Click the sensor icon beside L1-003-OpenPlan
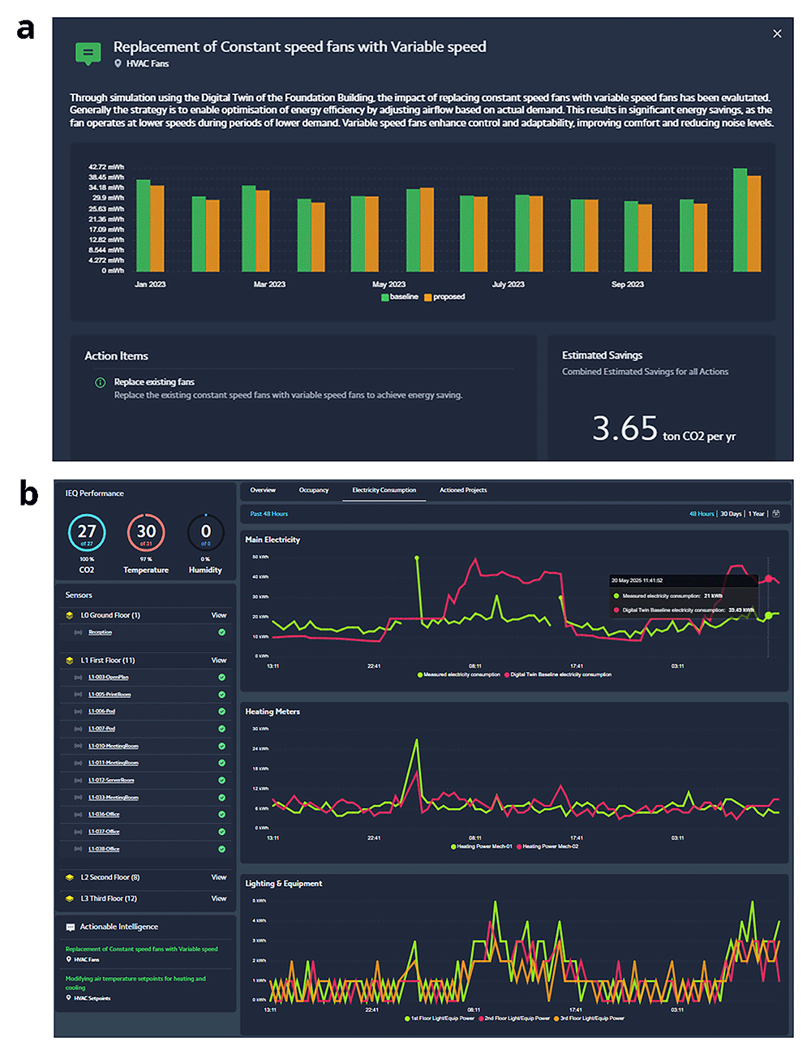811x1055 pixels. [x=78, y=677]
